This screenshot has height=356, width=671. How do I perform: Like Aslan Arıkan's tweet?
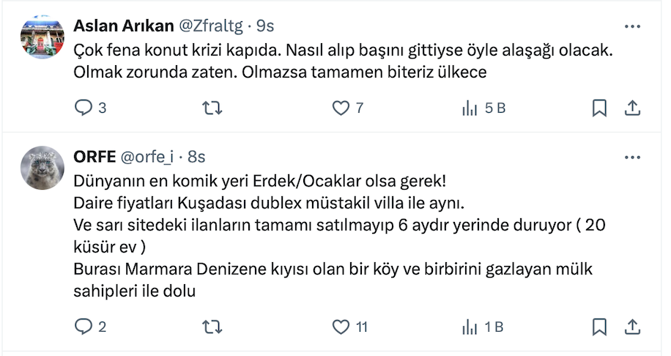point(341,108)
